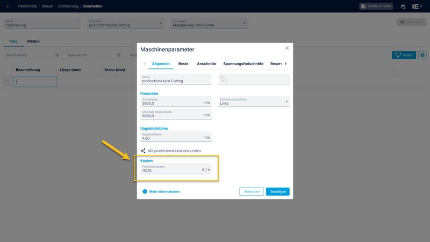Click filter icon in Beschreibung field
Image resolution: width=430 pixels, height=242 pixels.
58,55
